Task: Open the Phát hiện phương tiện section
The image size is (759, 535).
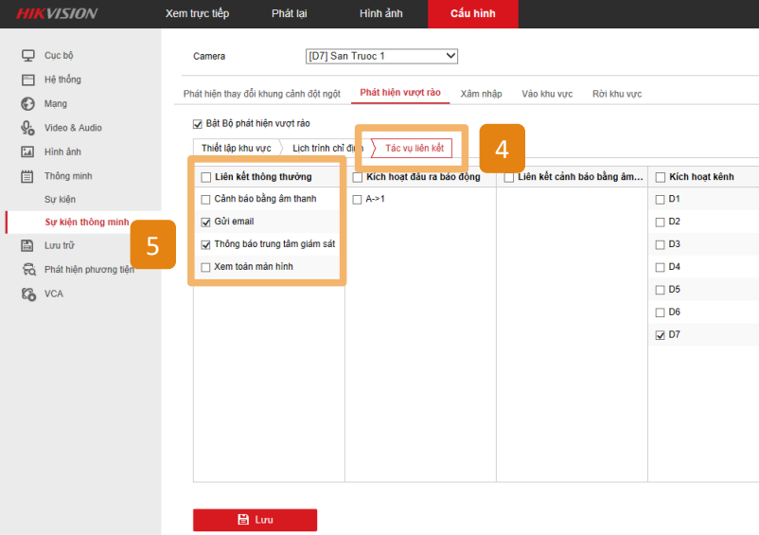Action: [89, 270]
